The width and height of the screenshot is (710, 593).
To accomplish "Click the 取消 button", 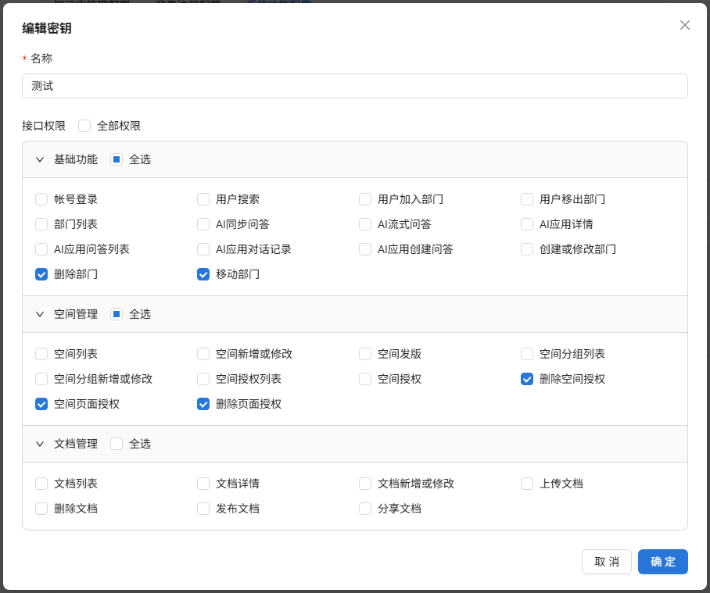I will click(606, 562).
